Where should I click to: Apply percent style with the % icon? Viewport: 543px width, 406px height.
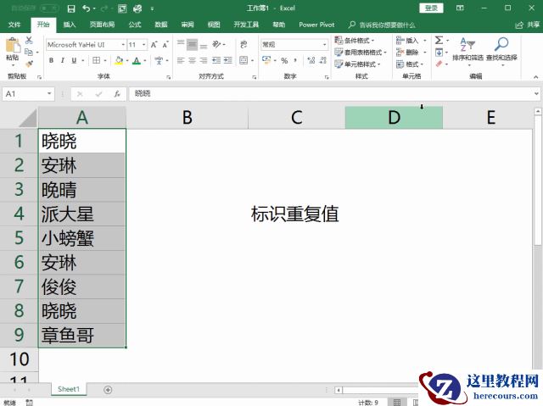284,60
